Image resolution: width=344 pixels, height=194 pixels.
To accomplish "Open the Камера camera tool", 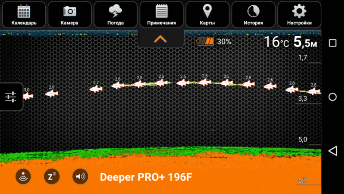I will pyautogui.click(x=70, y=14).
